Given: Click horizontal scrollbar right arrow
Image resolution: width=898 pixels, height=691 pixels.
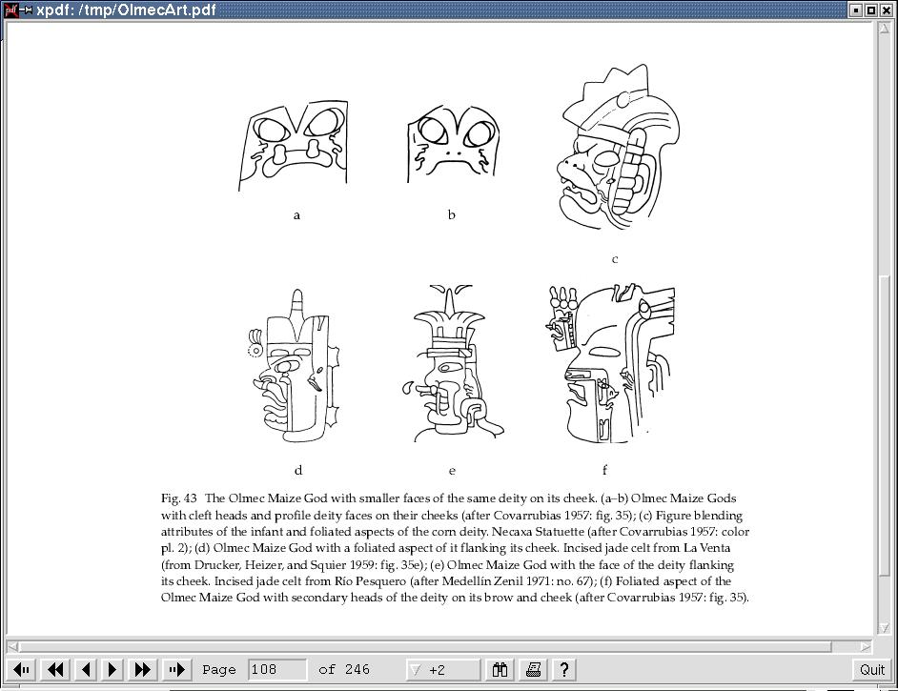Looking at the screenshot, I should tap(866, 646).
